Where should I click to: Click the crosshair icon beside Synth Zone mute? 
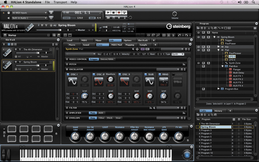click(x=137, y=49)
